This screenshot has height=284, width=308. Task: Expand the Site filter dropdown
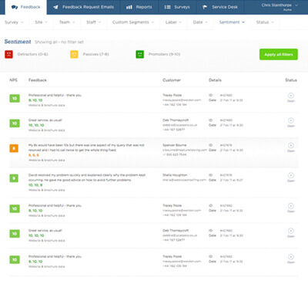coord(41,22)
